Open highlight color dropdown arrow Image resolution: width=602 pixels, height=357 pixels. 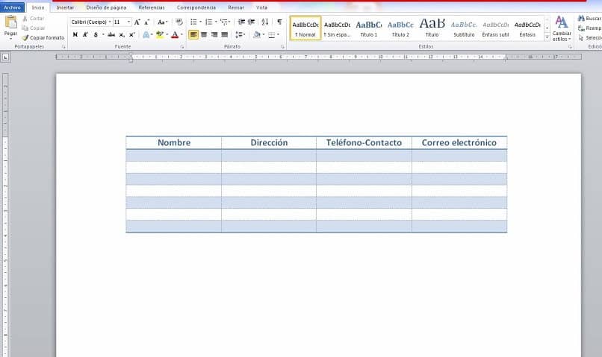pyautogui.click(x=167, y=34)
